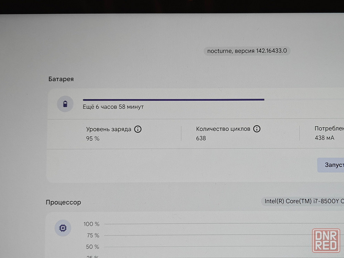The image size is (344, 258).
Task: Click the 95 % charge value
Action: pos(93,139)
